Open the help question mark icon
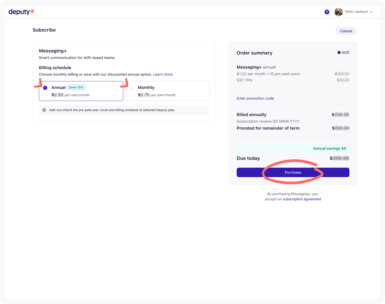Image resolution: width=385 pixels, height=304 pixels. (327, 12)
